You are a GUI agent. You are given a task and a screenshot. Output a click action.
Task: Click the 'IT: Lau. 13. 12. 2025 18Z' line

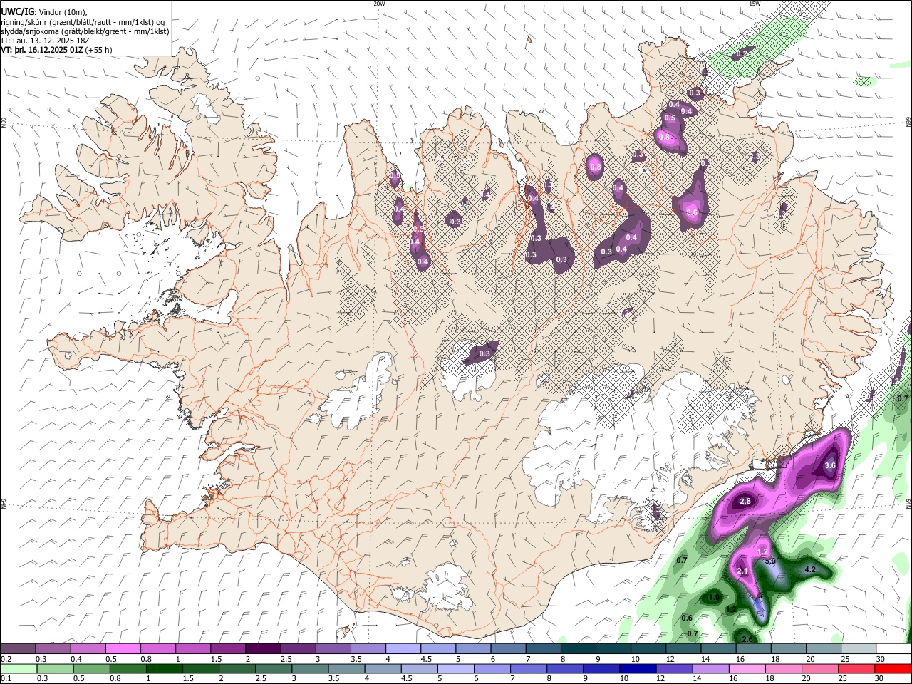tap(45, 41)
